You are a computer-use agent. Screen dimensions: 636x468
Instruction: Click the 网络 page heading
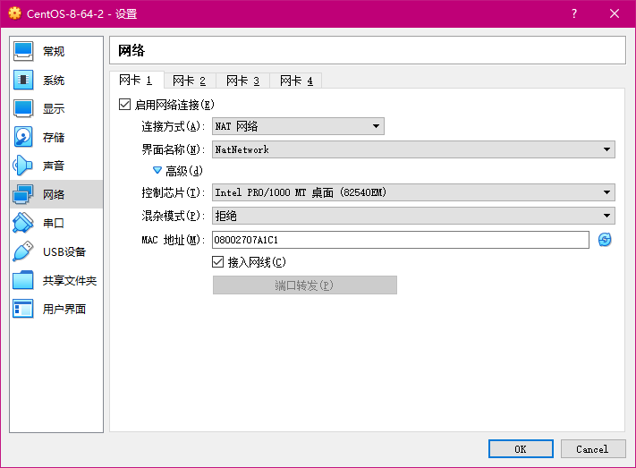pyautogui.click(x=131, y=50)
